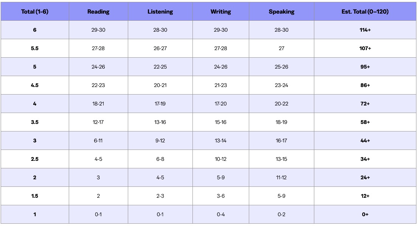Viewport: 419px width, 226px height.
Task: Select Speaking score 27 cell
Action: (x=281, y=48)
